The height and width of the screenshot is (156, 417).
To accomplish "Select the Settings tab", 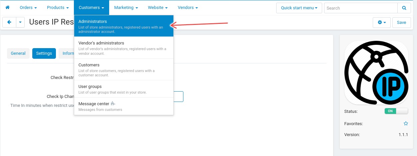I will 44,53.
